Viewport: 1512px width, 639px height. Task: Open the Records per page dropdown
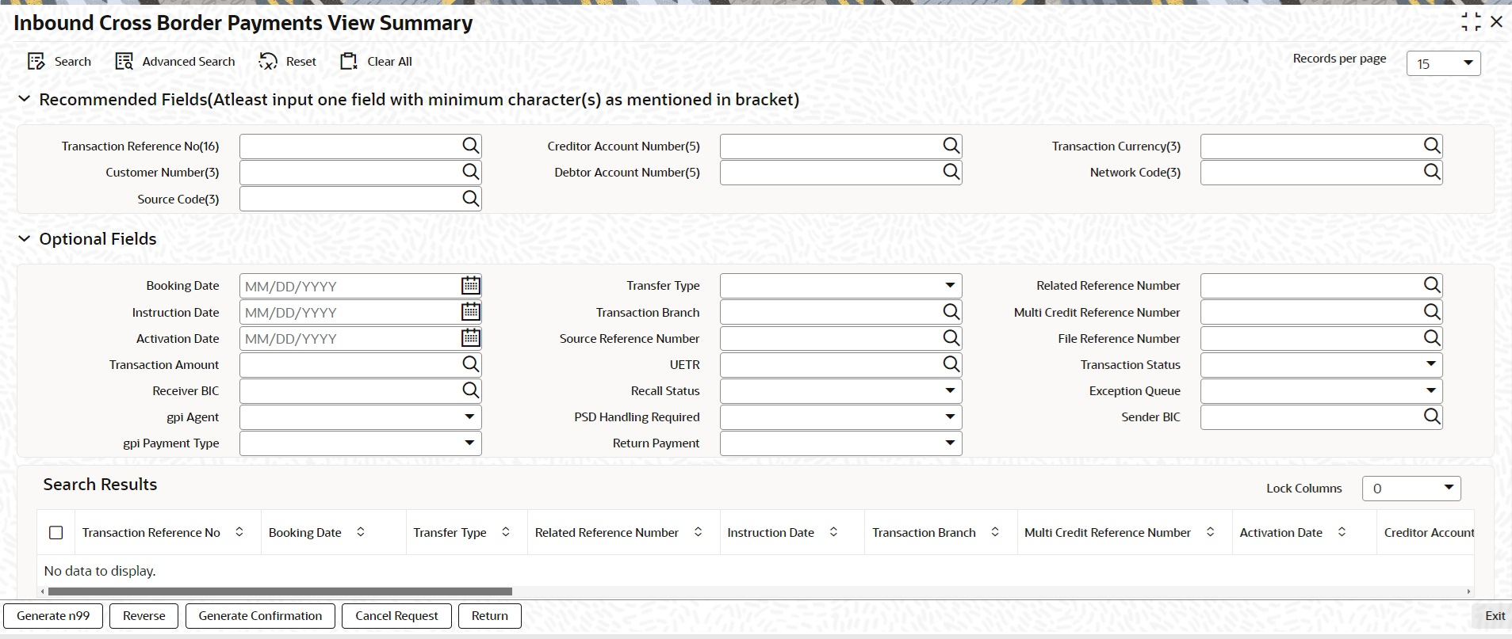1444,63
